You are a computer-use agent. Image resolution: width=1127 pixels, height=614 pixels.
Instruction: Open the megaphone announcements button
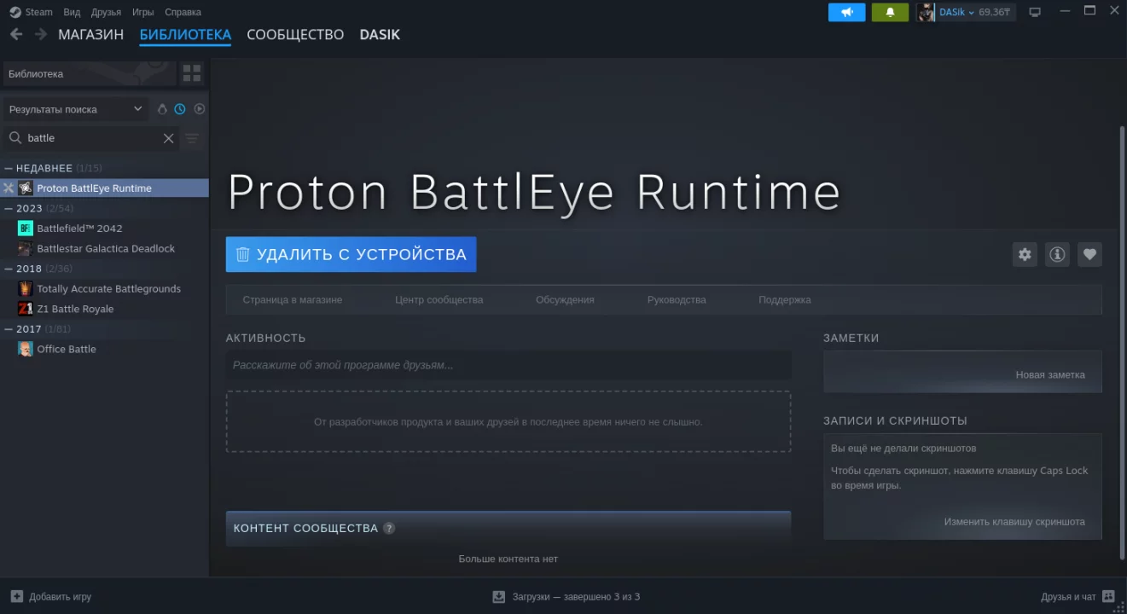847,12
